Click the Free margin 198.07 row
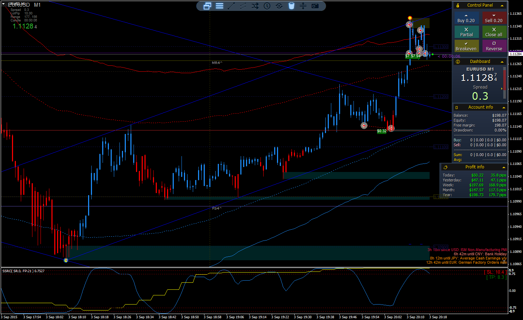523x320 pixels. point(480,125)
